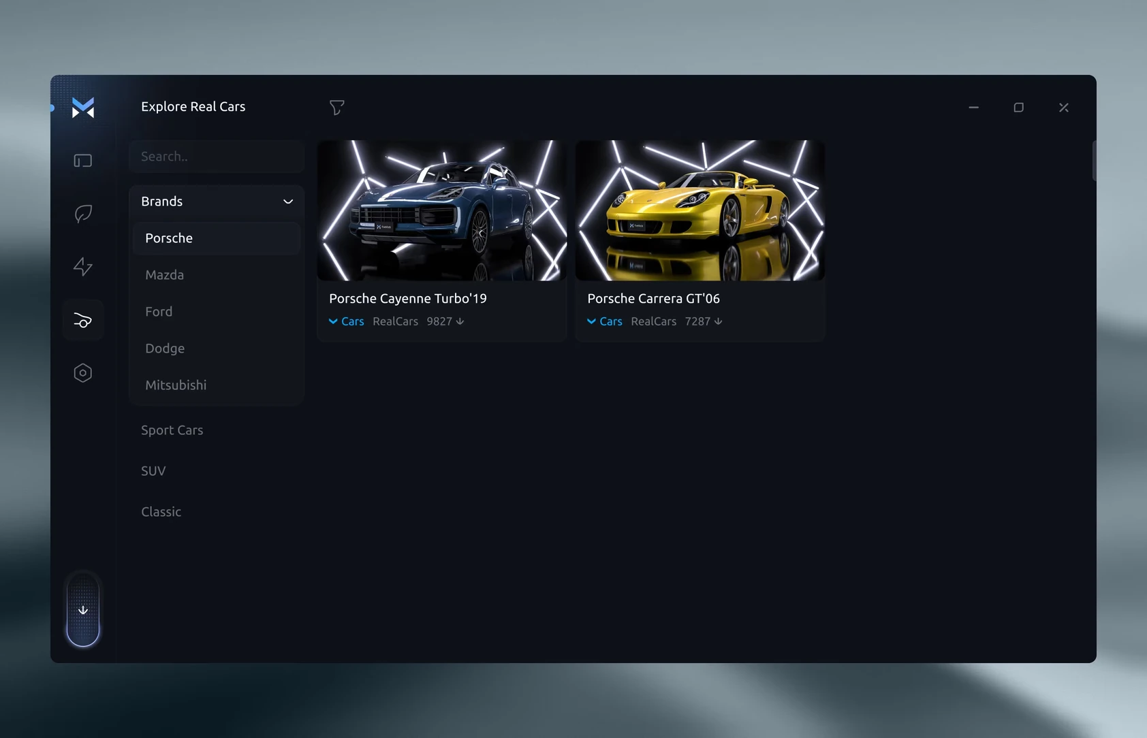Viewport: 1147px width, 738px height.
Task: Open the leaf icon in sidebar
Action: [83, 214]
